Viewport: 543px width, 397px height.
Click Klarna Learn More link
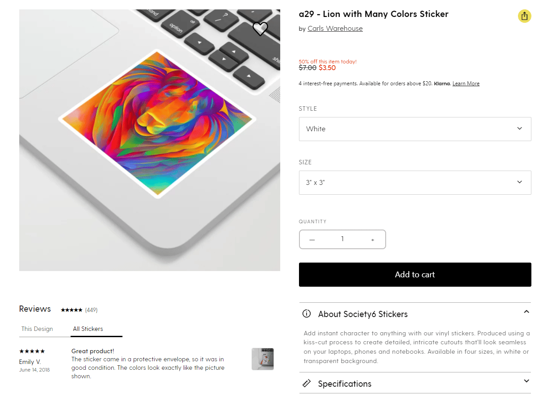tap(466, 84)
